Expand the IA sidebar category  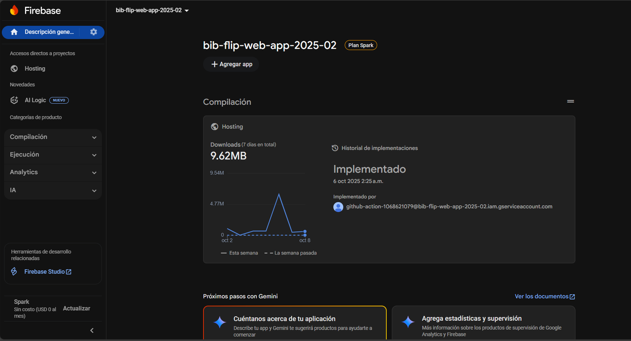tap(53, 190)
